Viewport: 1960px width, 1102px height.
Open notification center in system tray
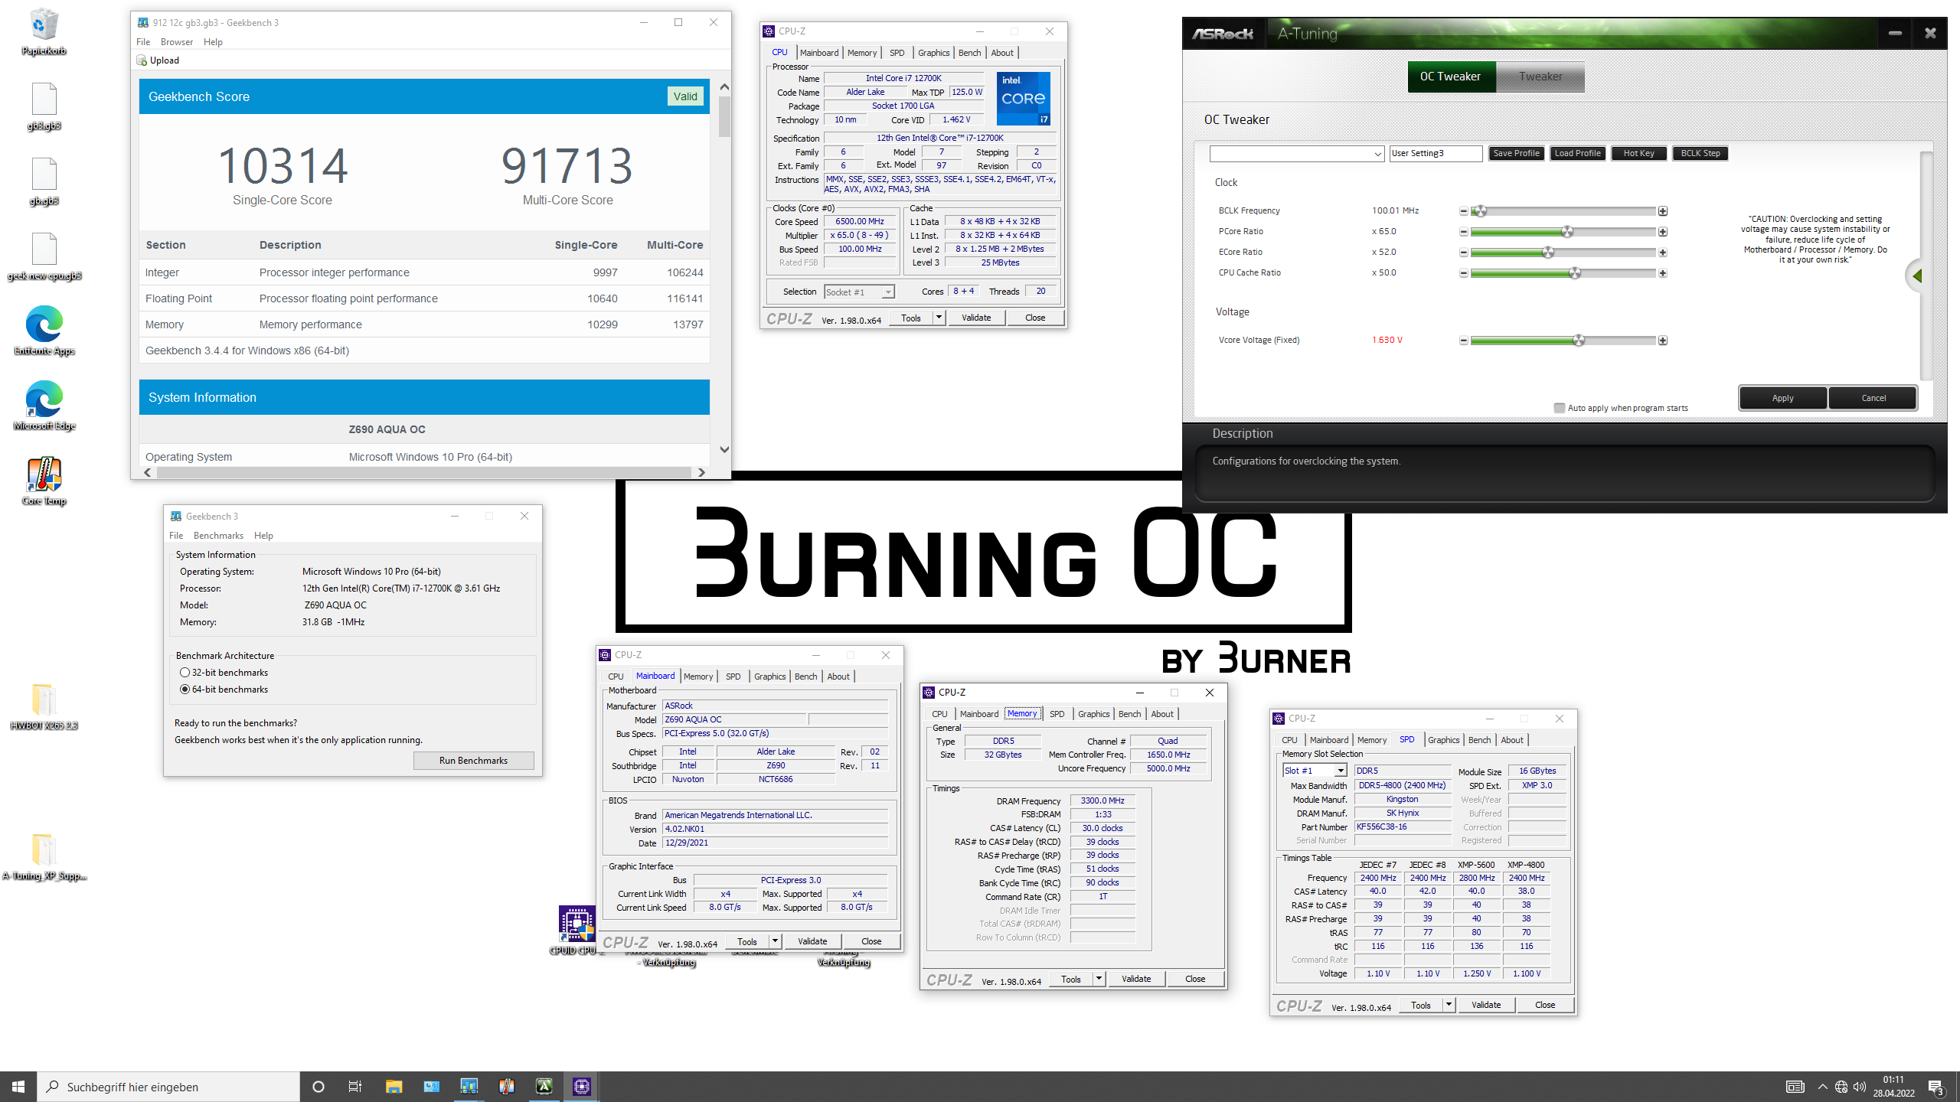1936,1087
